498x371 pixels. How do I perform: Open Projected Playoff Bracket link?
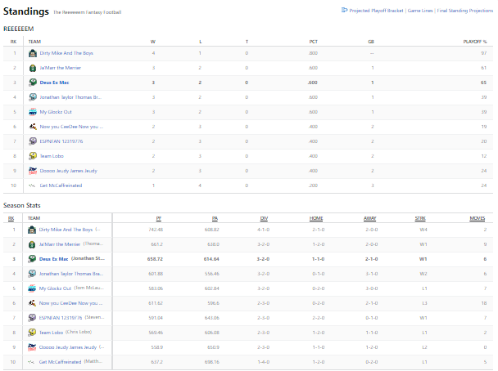click(x=377, y=11)
